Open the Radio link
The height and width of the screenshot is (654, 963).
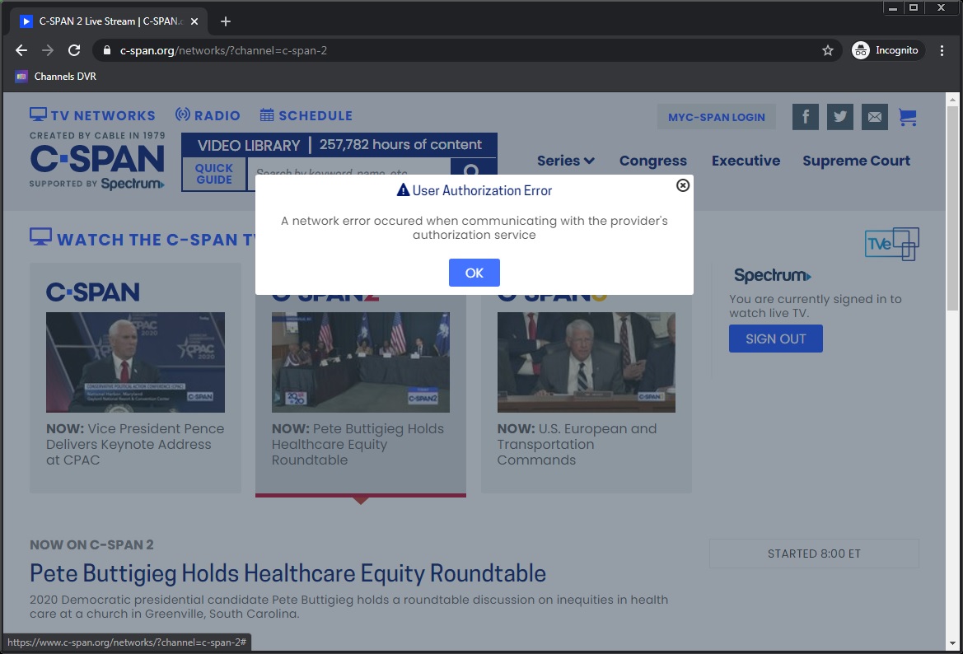click(x=208, y=115)
